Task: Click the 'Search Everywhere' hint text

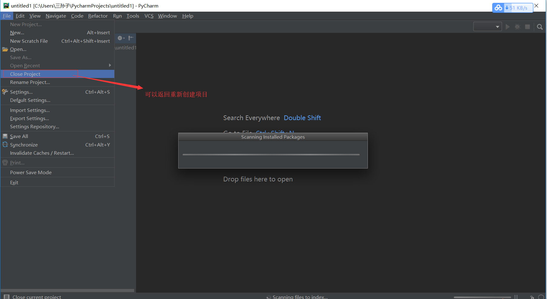Action: tap(252, 118)
